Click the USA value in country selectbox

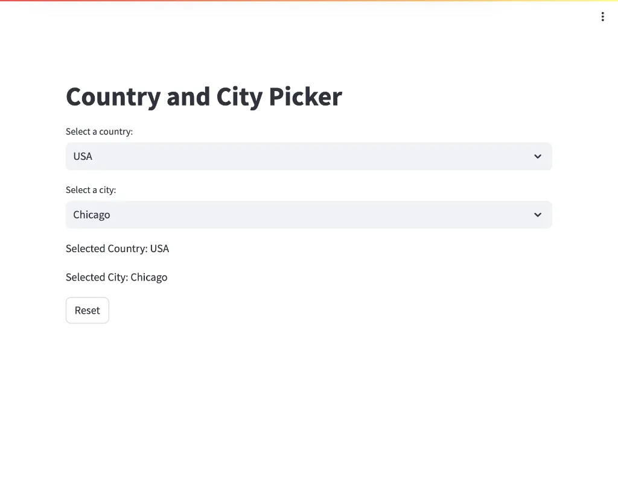pyautogui.click(x=83, y=157)
